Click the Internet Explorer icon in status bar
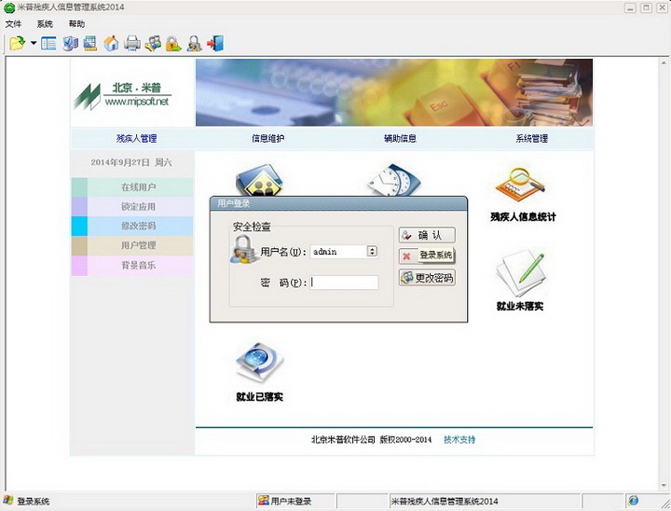The width and height of the screenshot is (671, 511). point(634,501)
